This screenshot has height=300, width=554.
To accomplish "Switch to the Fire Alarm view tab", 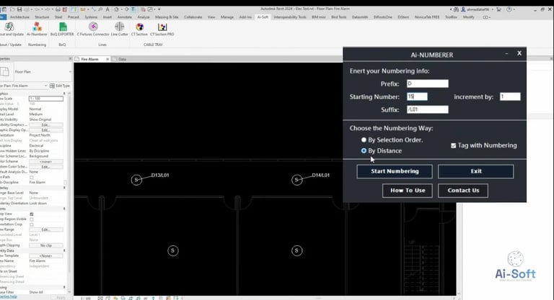I will pos(89,59).
